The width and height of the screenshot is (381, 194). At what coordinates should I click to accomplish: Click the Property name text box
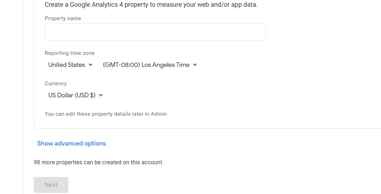point(155,32)
